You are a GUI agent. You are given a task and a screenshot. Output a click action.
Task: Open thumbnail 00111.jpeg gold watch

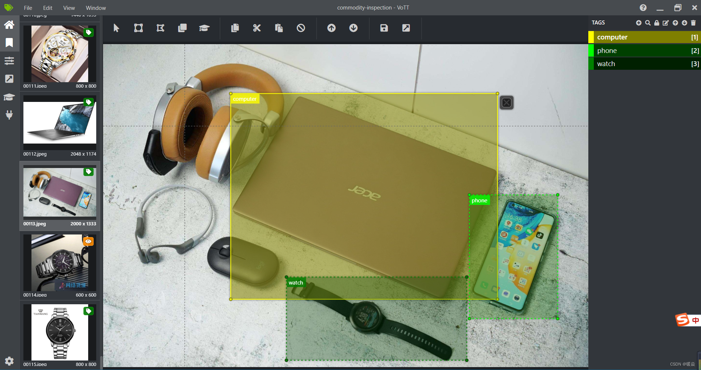60,54
